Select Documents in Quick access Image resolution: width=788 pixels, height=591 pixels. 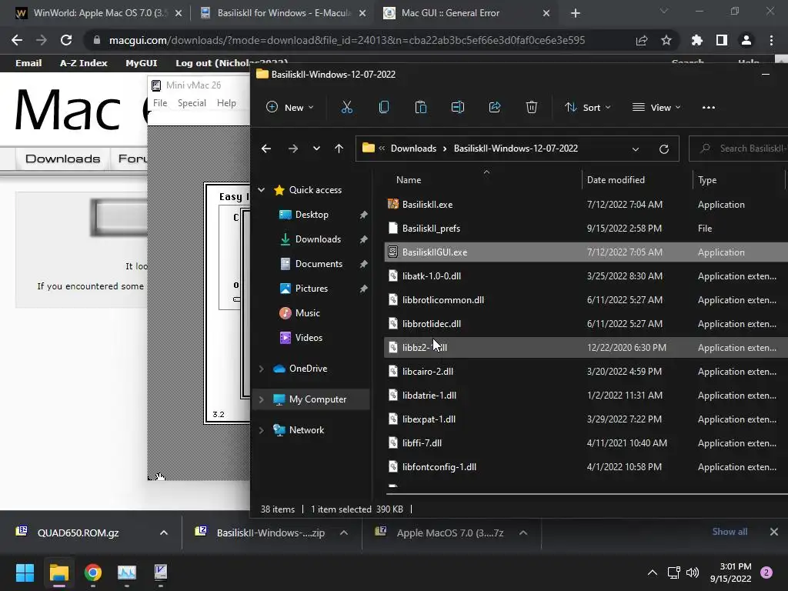319,264
